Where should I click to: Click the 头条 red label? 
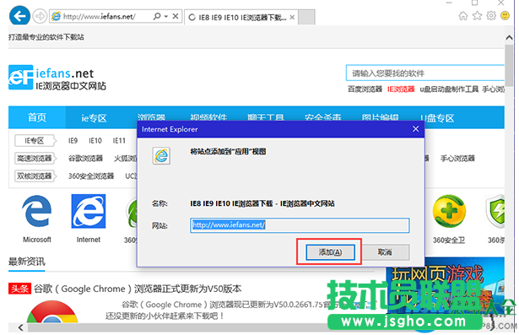click(19, 289)
